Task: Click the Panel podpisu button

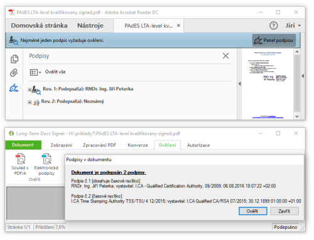Action: click(274, 40)
